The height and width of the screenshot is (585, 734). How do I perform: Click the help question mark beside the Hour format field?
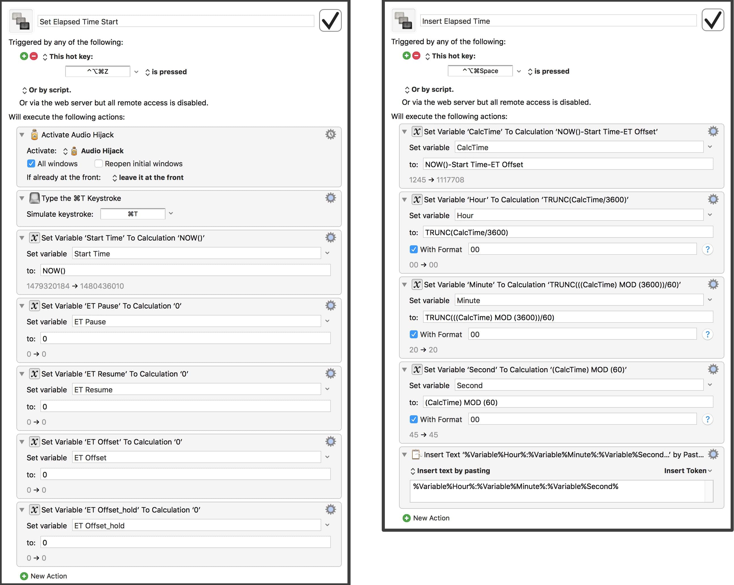tap(707, 250)
